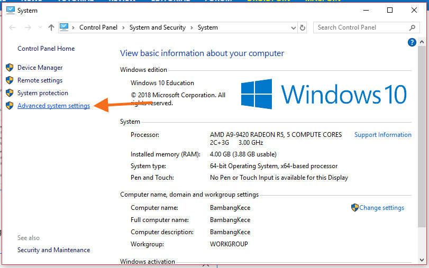The image size is (429, 268).
Task: Open the address bar history dropdown
Action: pos(293,27)
